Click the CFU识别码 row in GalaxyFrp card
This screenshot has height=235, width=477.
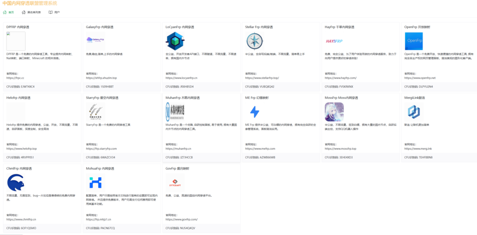pos(122,86)
